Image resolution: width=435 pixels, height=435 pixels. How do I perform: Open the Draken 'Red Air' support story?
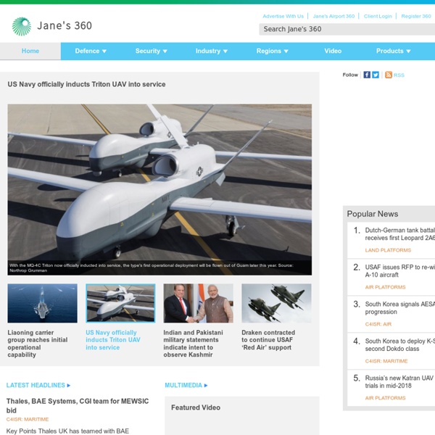268,340
